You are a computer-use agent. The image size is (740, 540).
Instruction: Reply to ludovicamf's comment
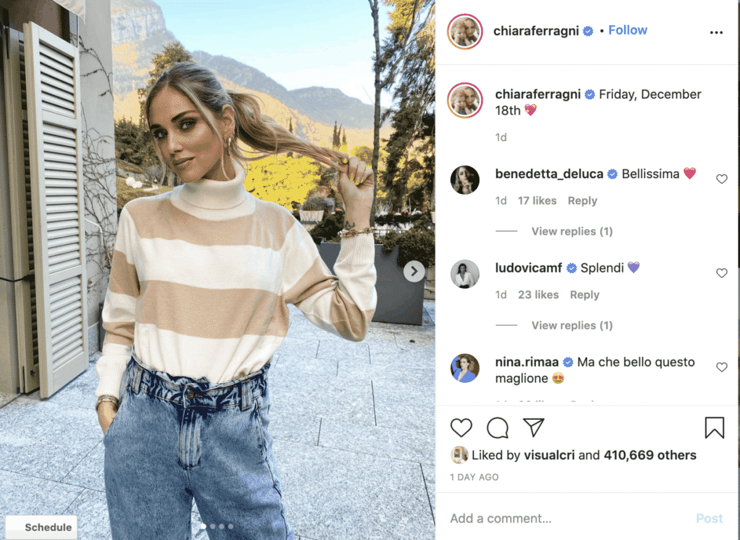585,295
